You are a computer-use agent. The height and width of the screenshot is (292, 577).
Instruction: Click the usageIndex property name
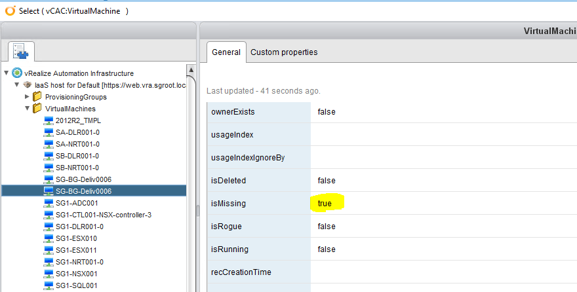click(x=232, y=135)
